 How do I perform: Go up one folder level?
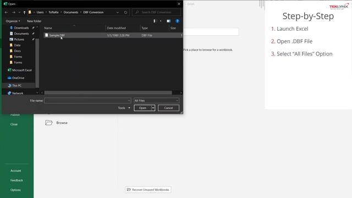[x=24, y=12]
